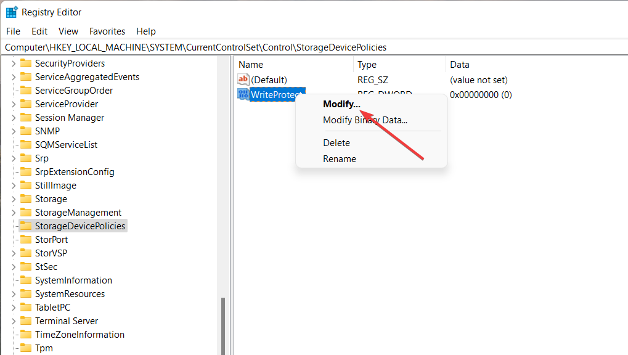Click the SystemResources folder icon
This screenshot has width=628, height=355.
[x=26, y=294]
